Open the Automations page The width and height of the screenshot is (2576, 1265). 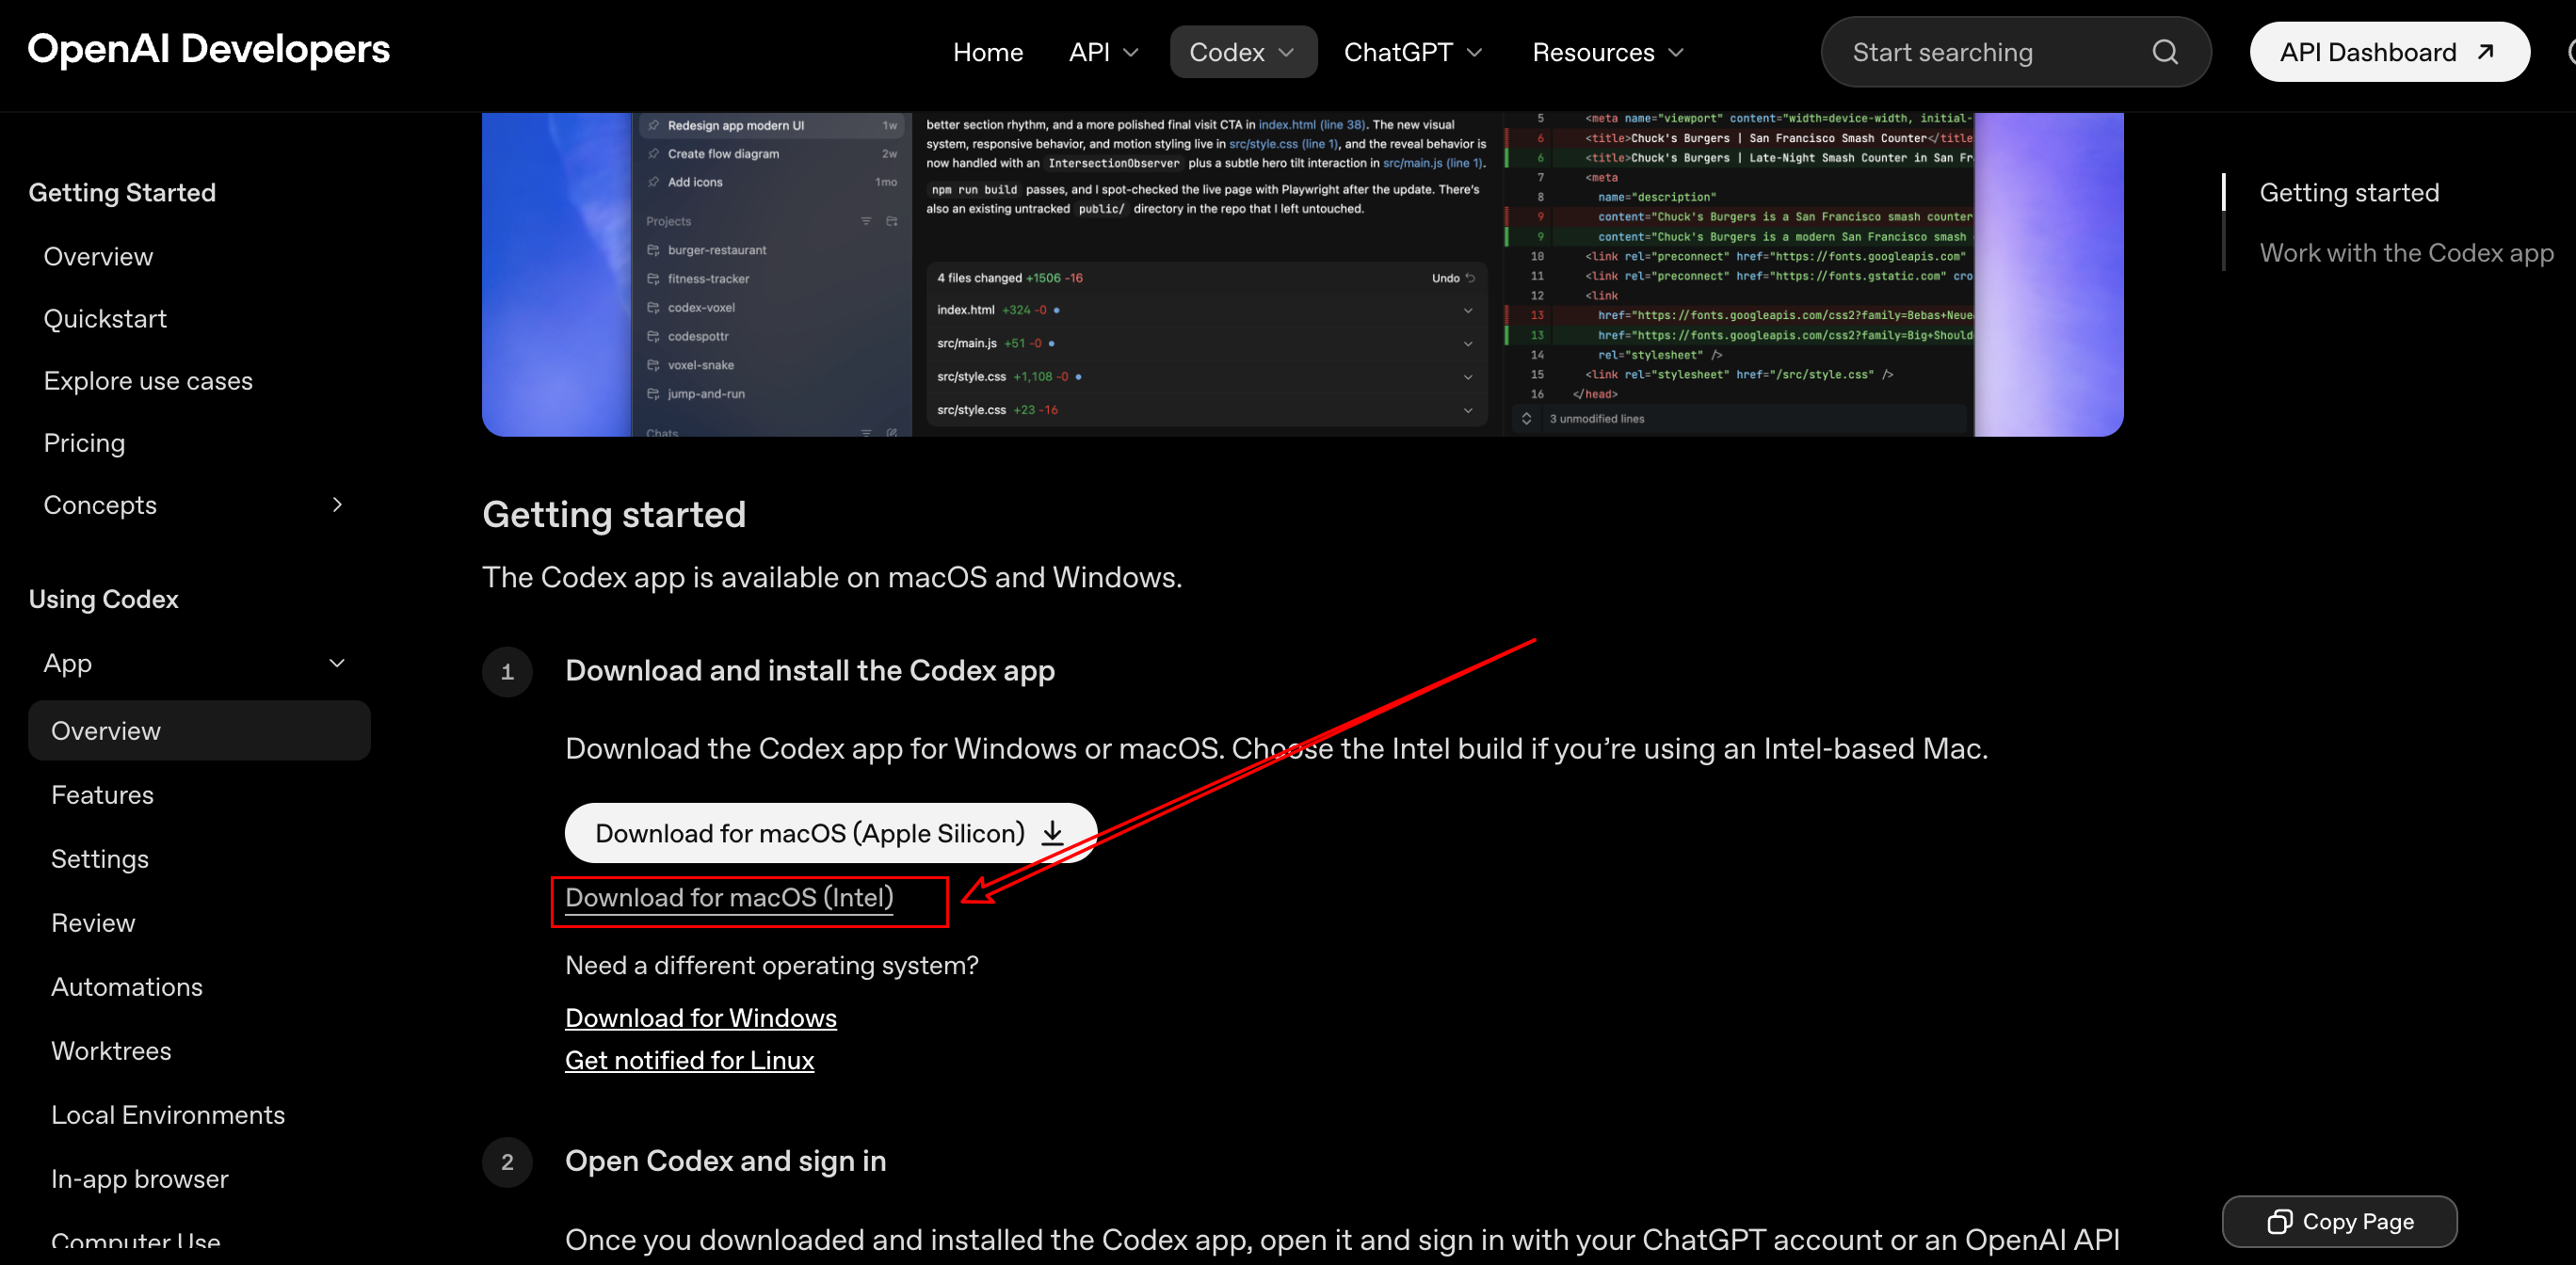127,987
